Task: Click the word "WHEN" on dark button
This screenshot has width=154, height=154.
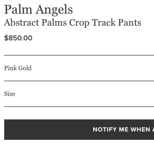Action: pyautogui.click(x=140, y=130)
